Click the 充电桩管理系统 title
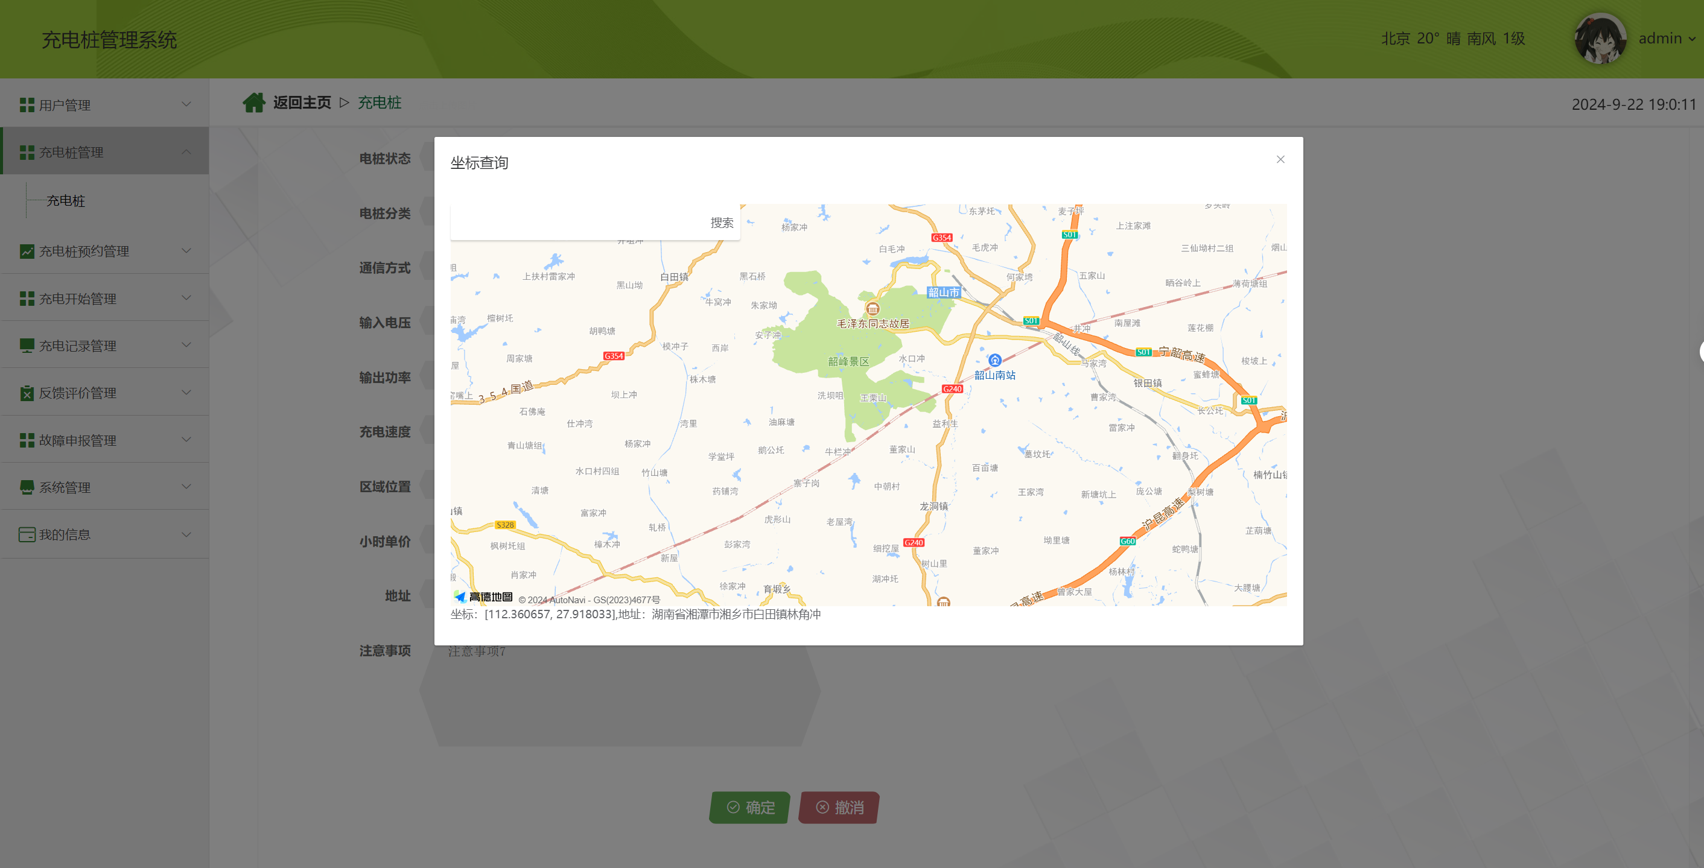This screenshot has width=1704, height=868. tap(109, 40)
